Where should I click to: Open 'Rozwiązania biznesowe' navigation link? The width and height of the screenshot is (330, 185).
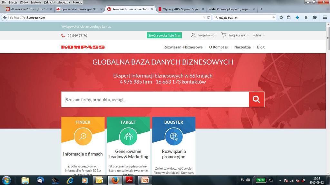pos(183,47)
